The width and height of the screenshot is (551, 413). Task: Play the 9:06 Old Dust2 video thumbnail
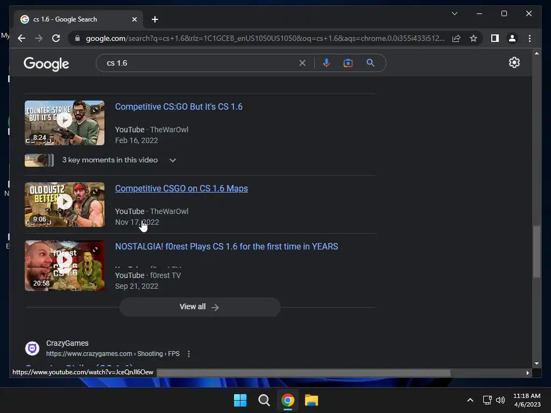click(x=65, y=205)
